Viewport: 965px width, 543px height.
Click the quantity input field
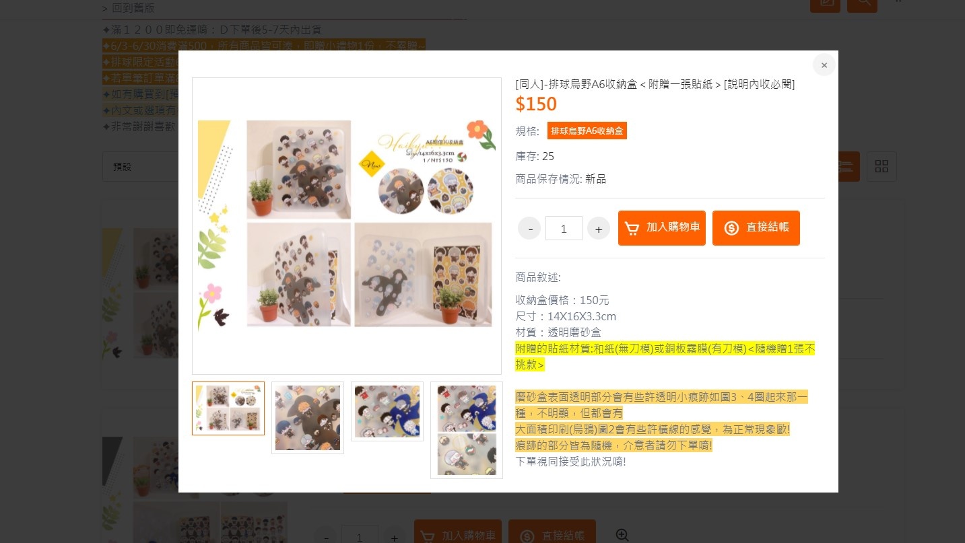564,228
